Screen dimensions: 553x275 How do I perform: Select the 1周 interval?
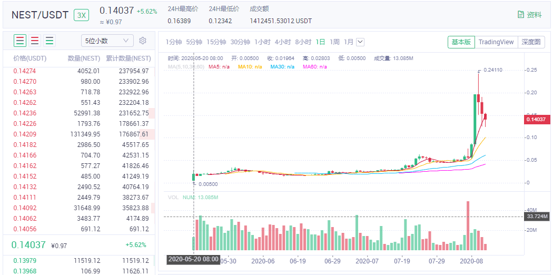coord(334,42)
